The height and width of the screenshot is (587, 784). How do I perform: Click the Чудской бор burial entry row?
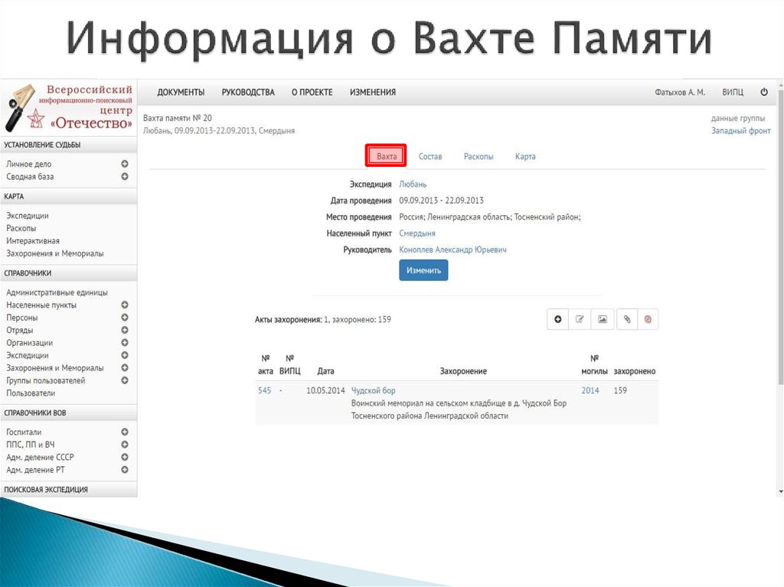point(374,390)
